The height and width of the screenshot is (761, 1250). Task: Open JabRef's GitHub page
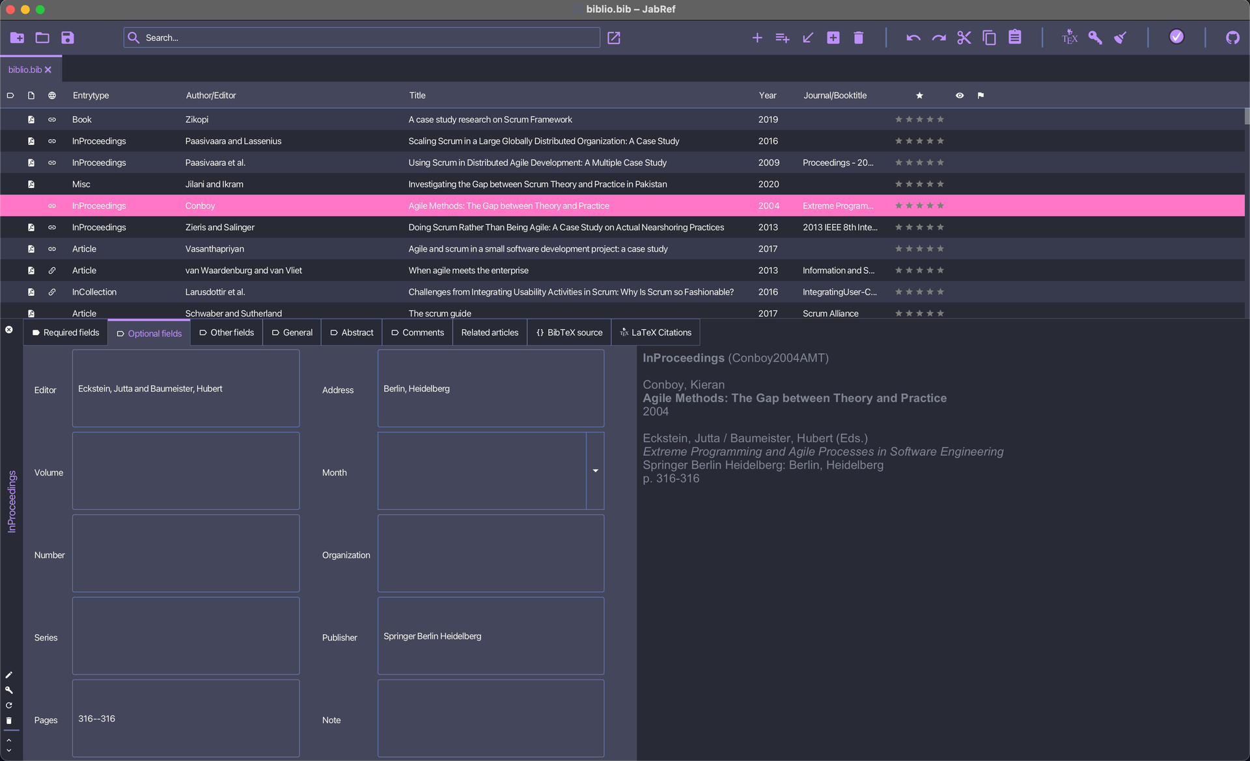(x=1232, y=38)
